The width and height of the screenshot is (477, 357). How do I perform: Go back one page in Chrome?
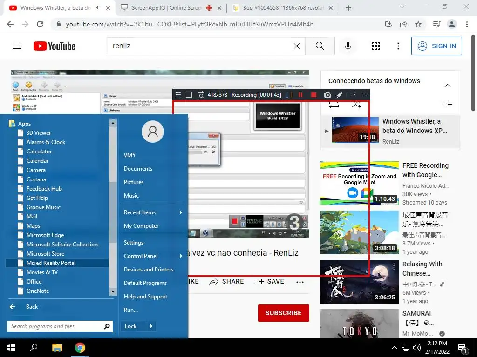coord(10,24)
